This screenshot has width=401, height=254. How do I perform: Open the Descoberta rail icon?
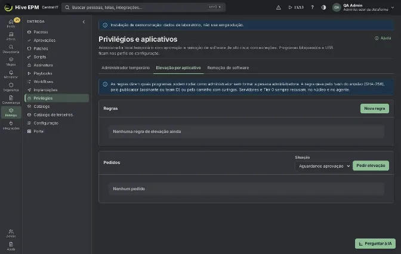(11, 49)
